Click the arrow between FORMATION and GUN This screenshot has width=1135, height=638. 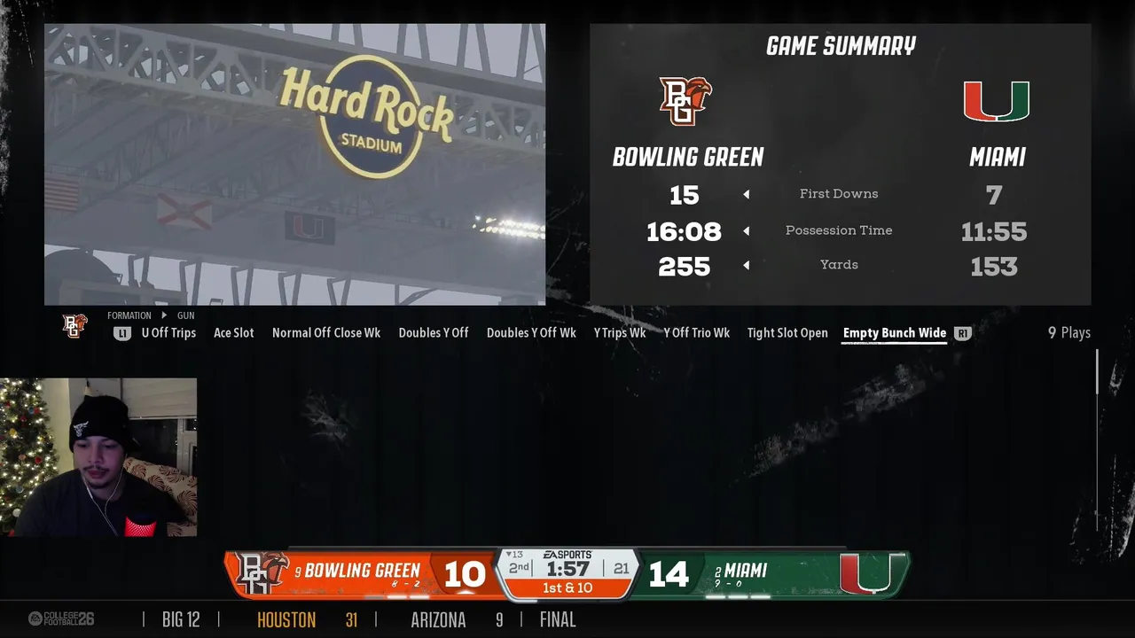[x=164, y=315]
